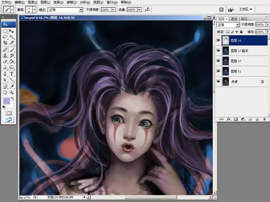Viewport: 270px width, 202px height.
Task: Toggle Quick Mask mode
Action: (x=9, y=113)
